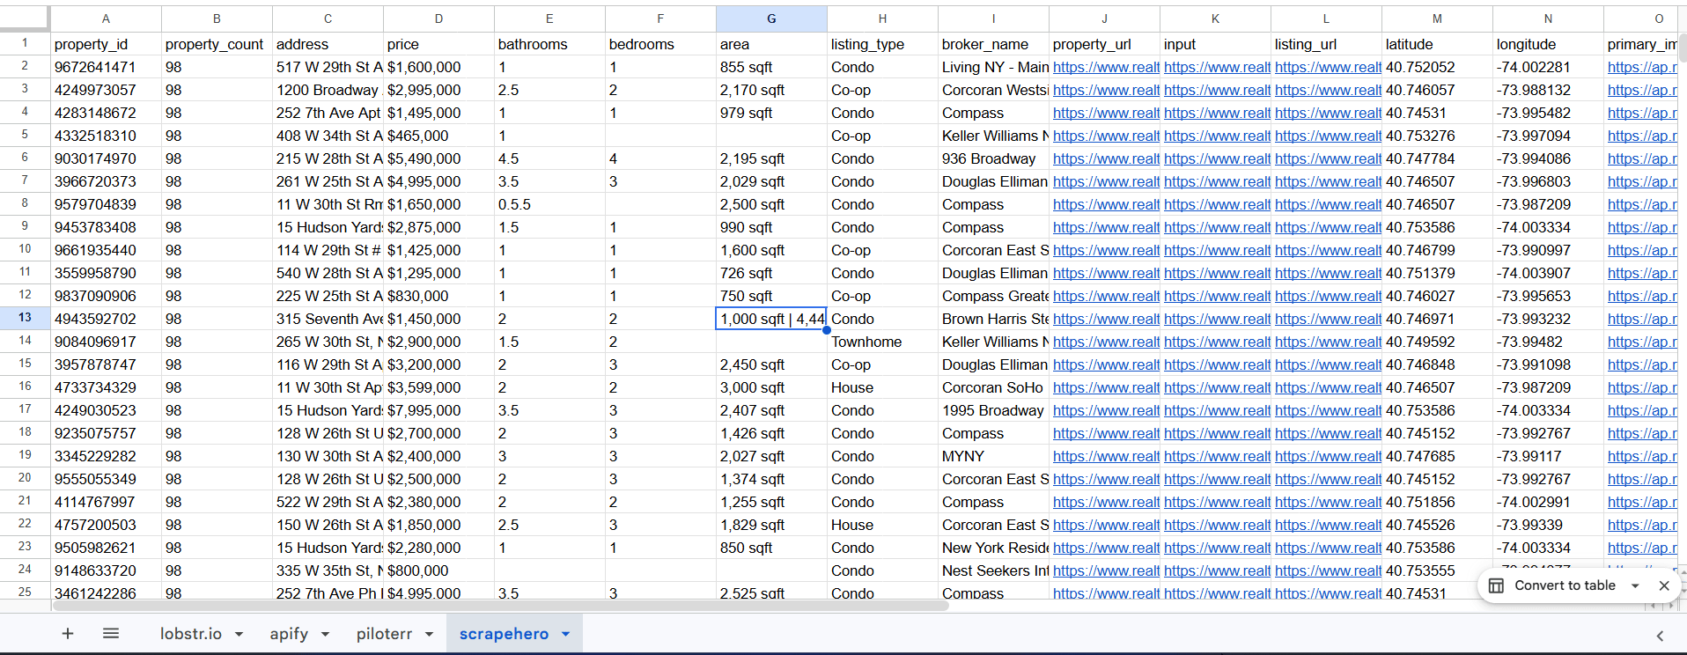Viewport: 1687px width, 655px height.
Task: Click the broker cell 936 Broadway
Action: [993, 158]
